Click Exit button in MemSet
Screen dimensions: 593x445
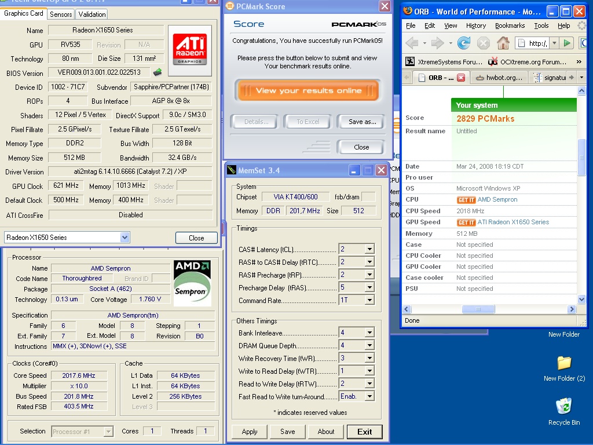[x=365, y=431]
